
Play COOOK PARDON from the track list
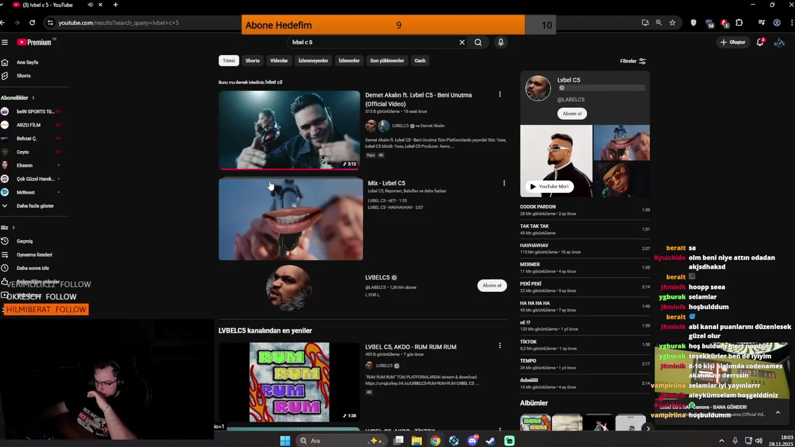pyautogui.click(x=585, y=210)
